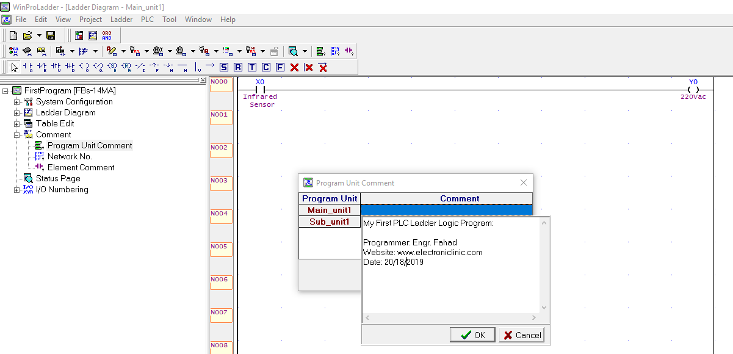Click the invert contact I icon
This screenshot has height=354, width=733.
(x=140, y=67)
